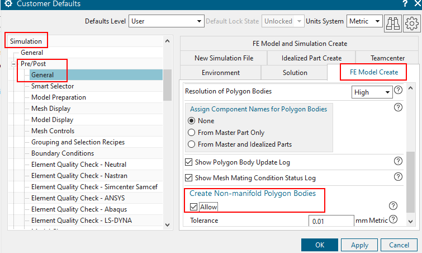Open the Units System Metric dropdown
Screen dimensions: 422x253
[x=364, y=21]
